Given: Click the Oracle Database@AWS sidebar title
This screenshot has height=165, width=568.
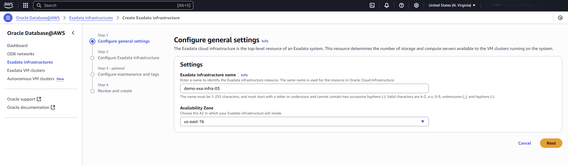Looking at the screenshot, I should click(36, 33).
